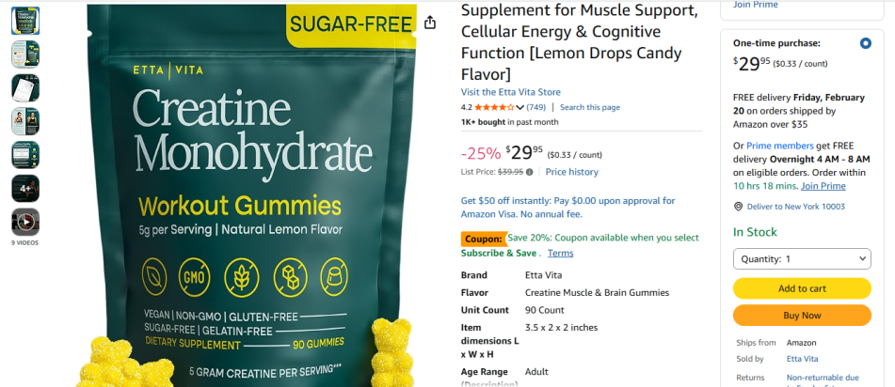Viewport: 895px width, 387px height.
Task: Click the Etta Vita seller link
Action: point(802,359)
